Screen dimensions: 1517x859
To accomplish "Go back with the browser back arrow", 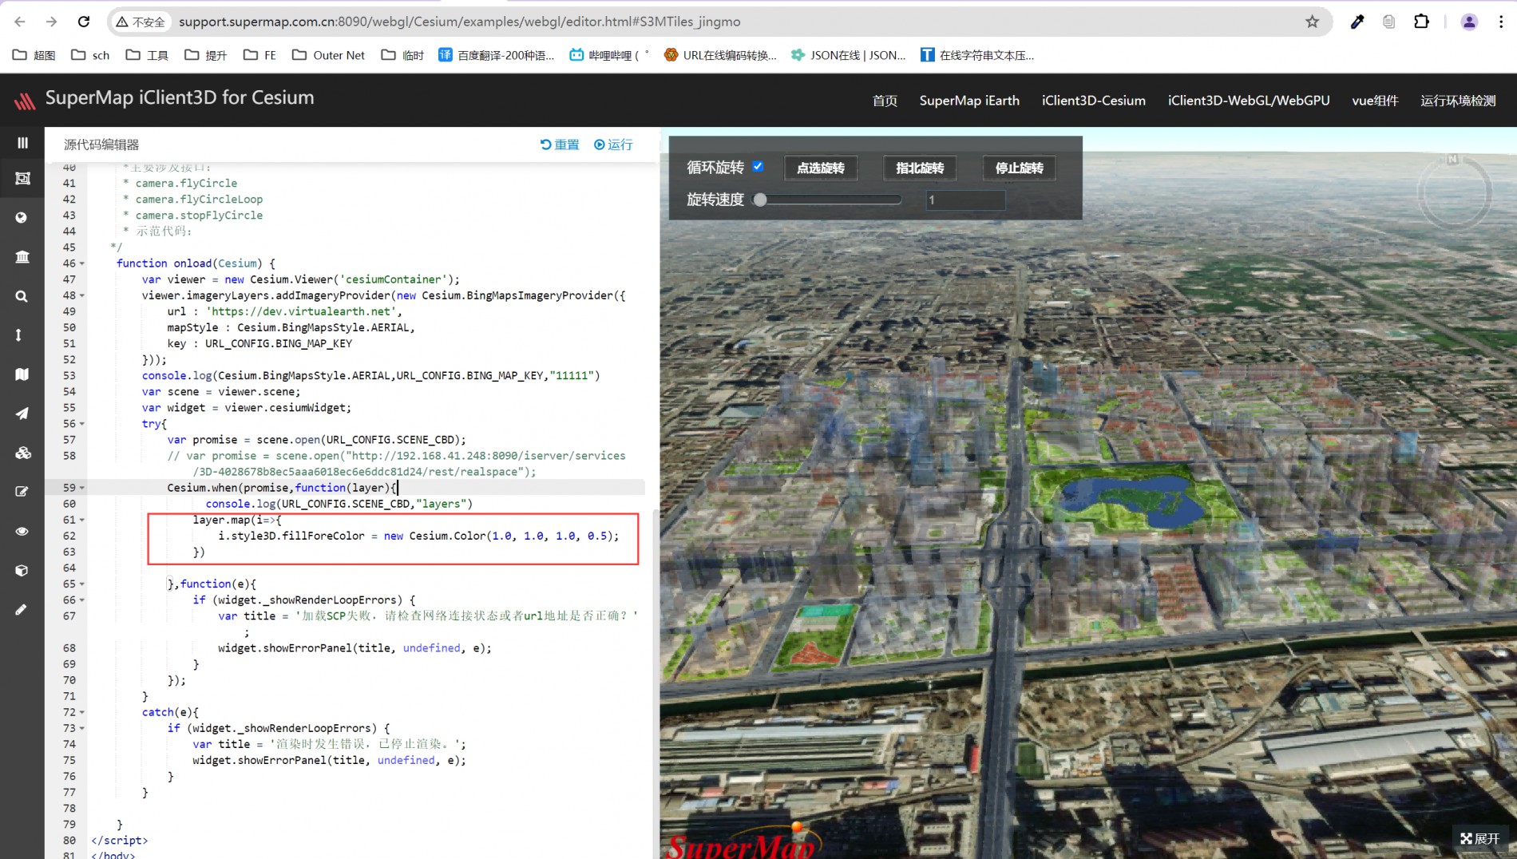I will tap(20, 22).
